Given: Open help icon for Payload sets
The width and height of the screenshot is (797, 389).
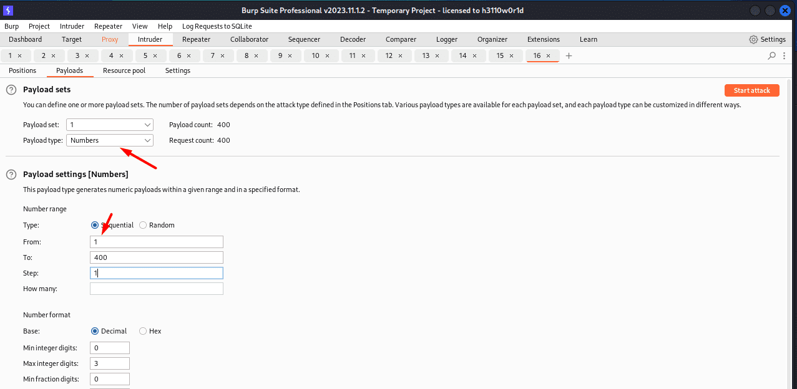Looking at the screenshot, I should coord(11,90).
